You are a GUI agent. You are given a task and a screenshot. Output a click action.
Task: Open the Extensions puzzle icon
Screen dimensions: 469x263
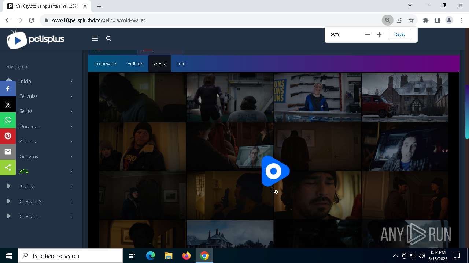click(x=425, y=20)
